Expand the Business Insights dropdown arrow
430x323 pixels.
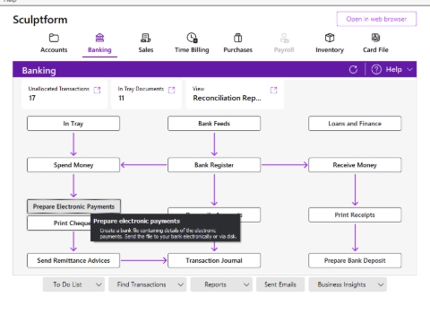[381, 284]
